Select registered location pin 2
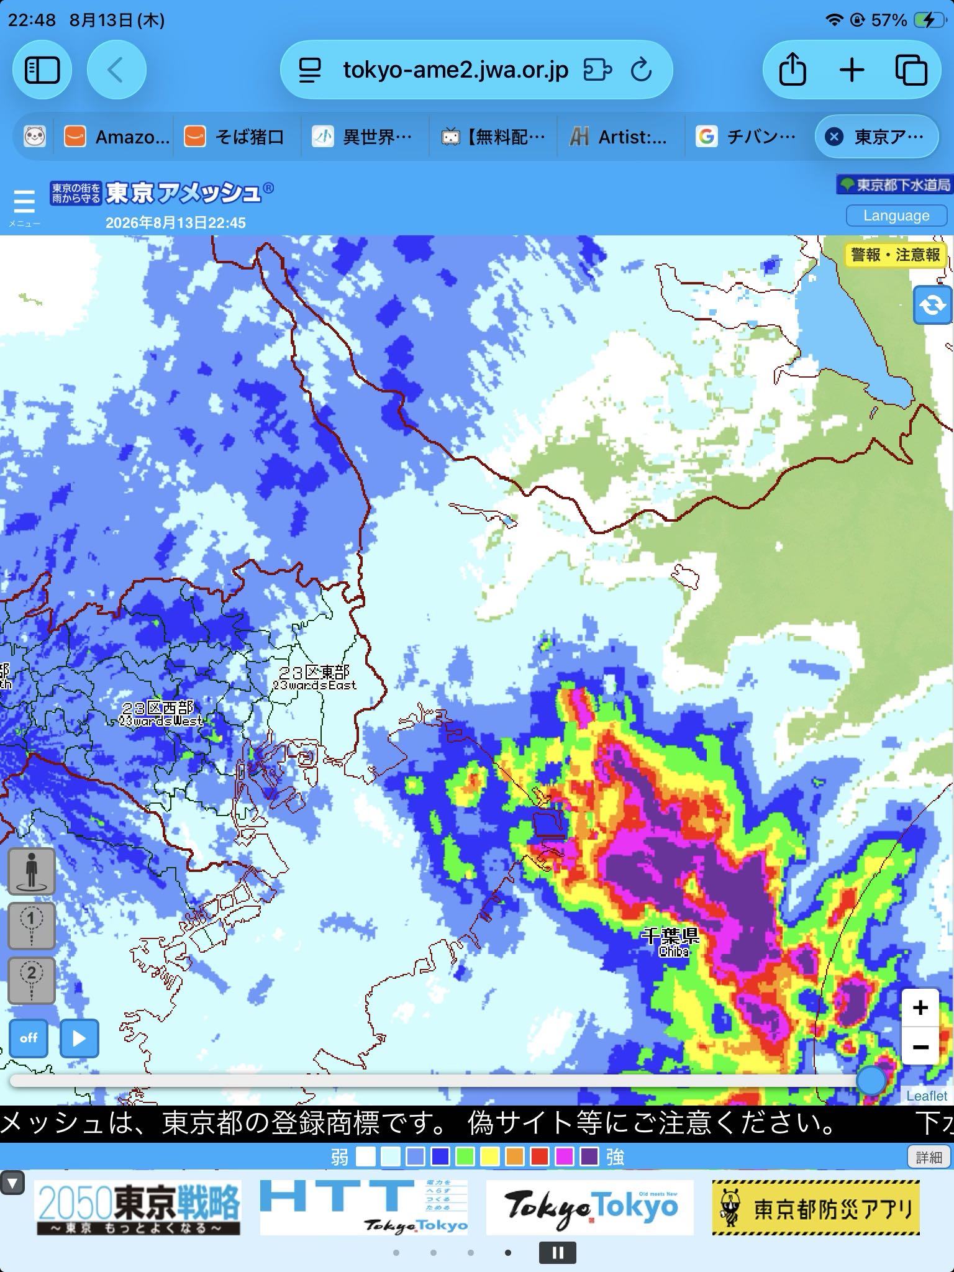The width and height of the screenshot is (954, 1272). (x=31, y=980)
